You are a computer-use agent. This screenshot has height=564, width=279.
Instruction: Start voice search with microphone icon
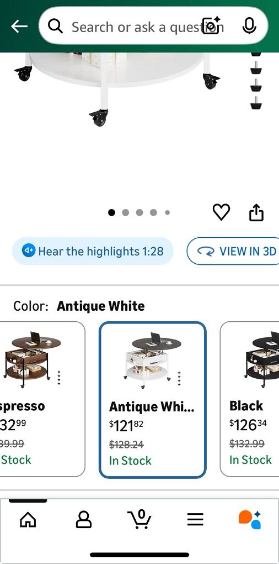pos(249,26)
